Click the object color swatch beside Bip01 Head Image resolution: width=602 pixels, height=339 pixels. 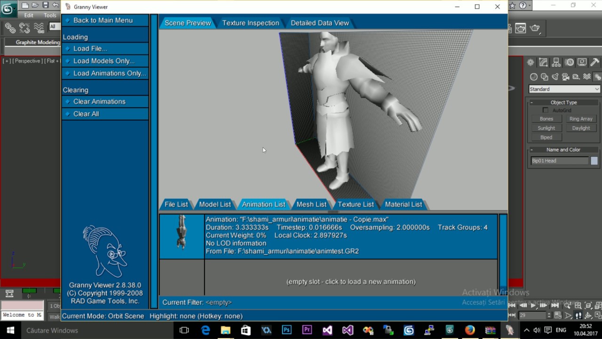pos(594,161)
